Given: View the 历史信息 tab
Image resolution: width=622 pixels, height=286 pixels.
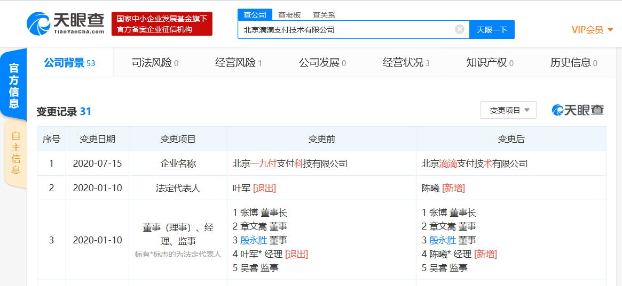Looking at the screenshot, I should [573, 63].
